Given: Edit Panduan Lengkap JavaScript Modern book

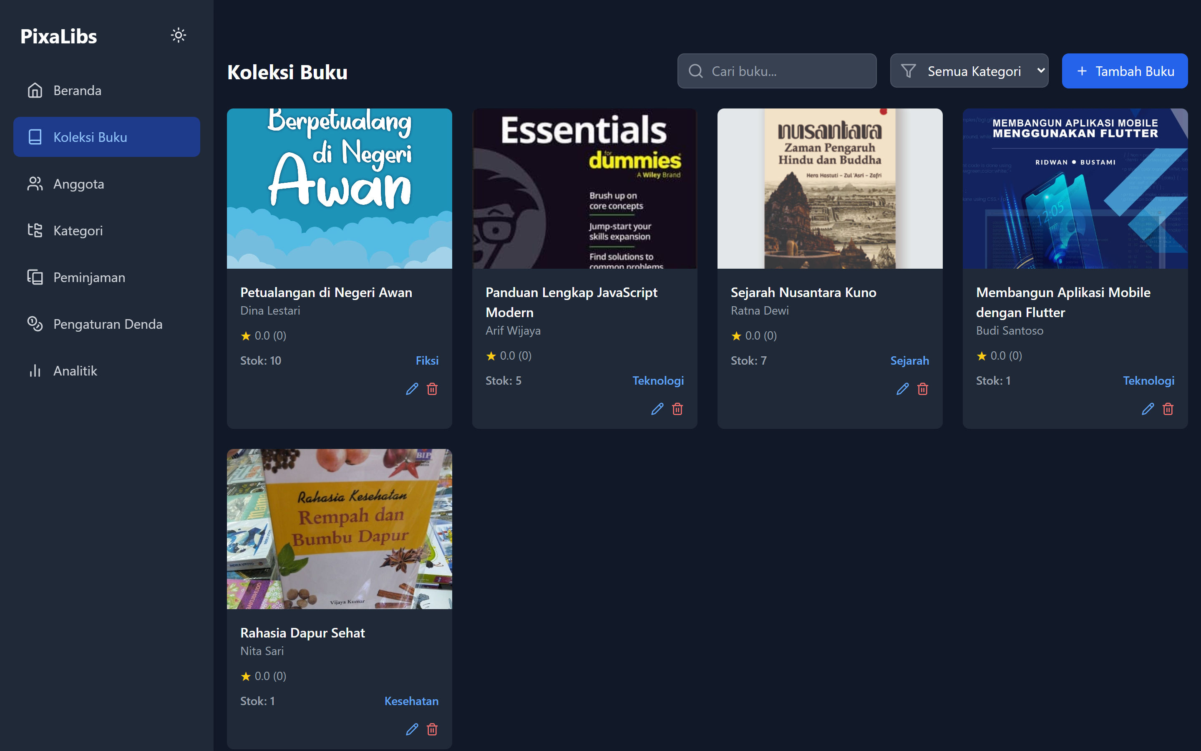Looking at the screenshot, I should (657, 409).
